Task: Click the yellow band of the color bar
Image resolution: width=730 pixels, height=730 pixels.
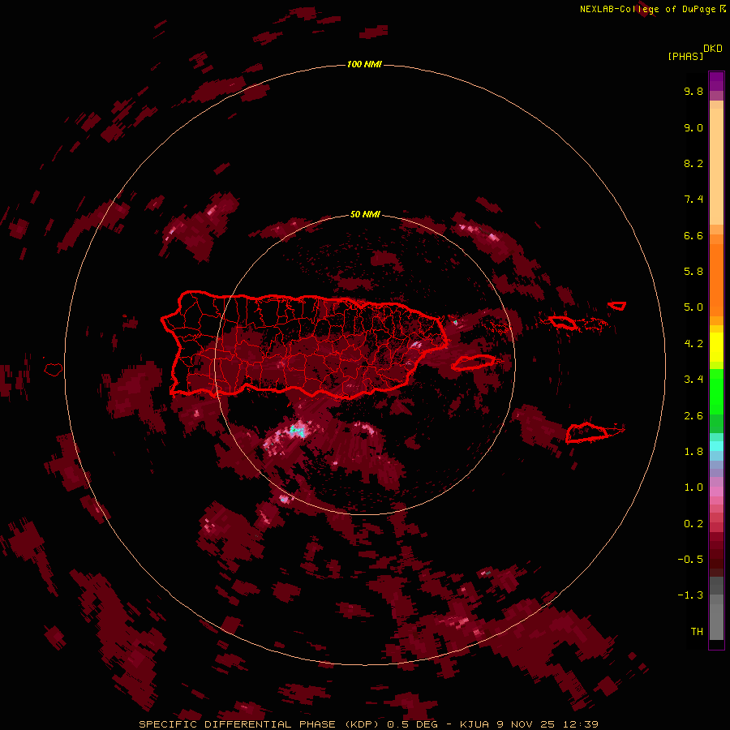Action: (716, 347)
